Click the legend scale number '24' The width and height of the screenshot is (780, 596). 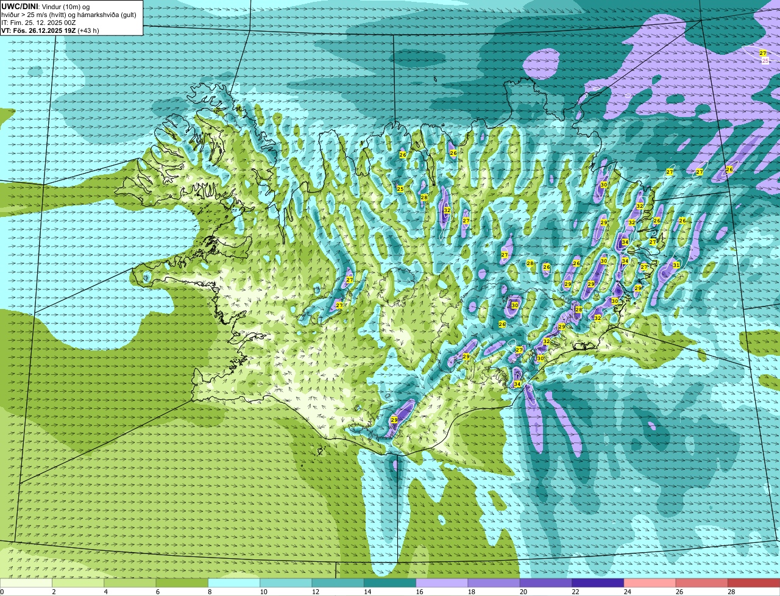(627, 592)
